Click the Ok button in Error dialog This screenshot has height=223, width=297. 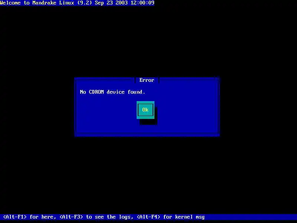[x=146, y=110]
